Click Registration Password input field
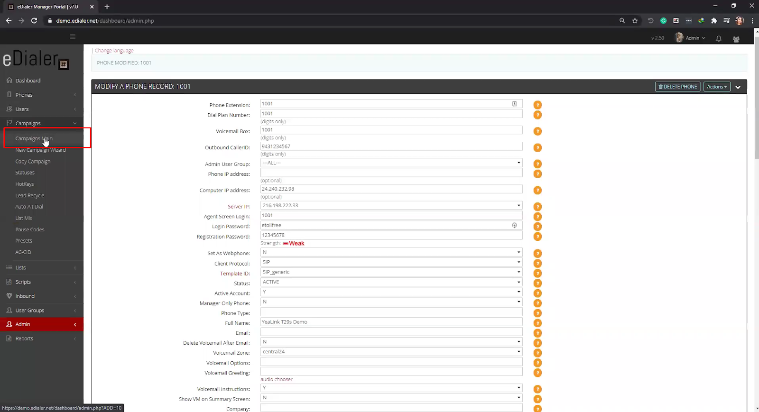759x412 pixels. (x=391, y=235)
